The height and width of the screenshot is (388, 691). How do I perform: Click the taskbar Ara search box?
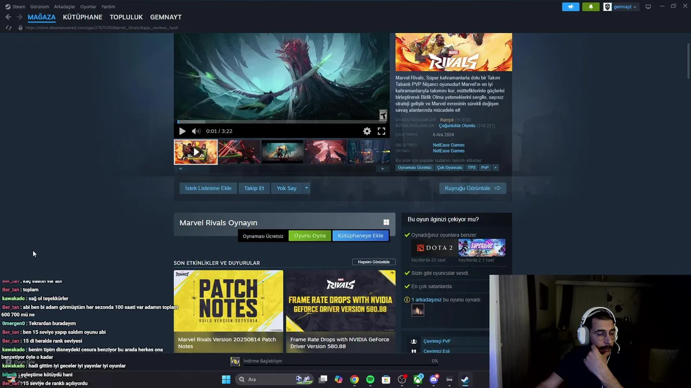coord(275,379)
